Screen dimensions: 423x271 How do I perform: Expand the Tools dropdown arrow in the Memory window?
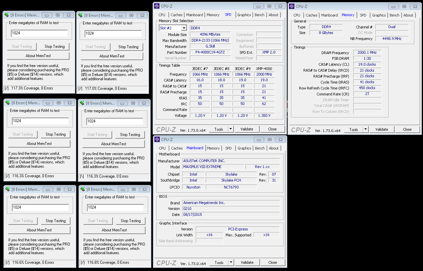[x=365, y=129]
